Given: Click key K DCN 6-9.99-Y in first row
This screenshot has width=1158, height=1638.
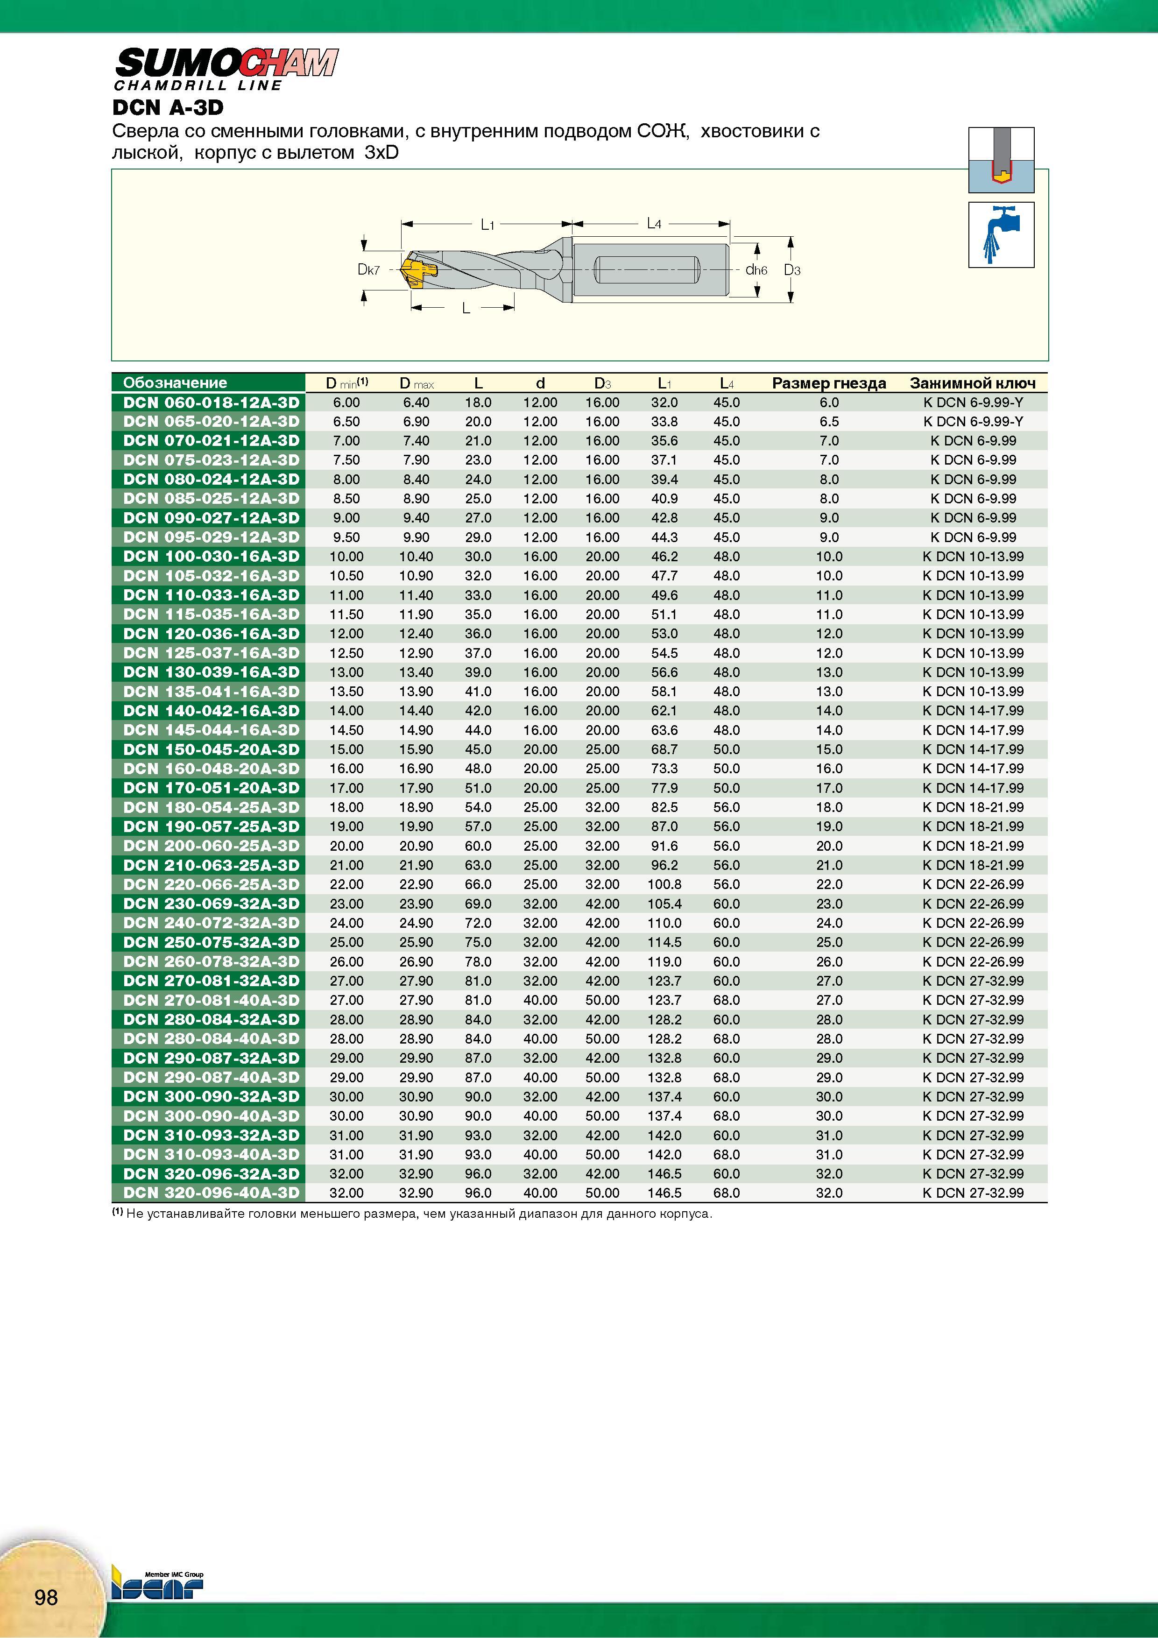Looking at the screenshot, I should [973, 402].
